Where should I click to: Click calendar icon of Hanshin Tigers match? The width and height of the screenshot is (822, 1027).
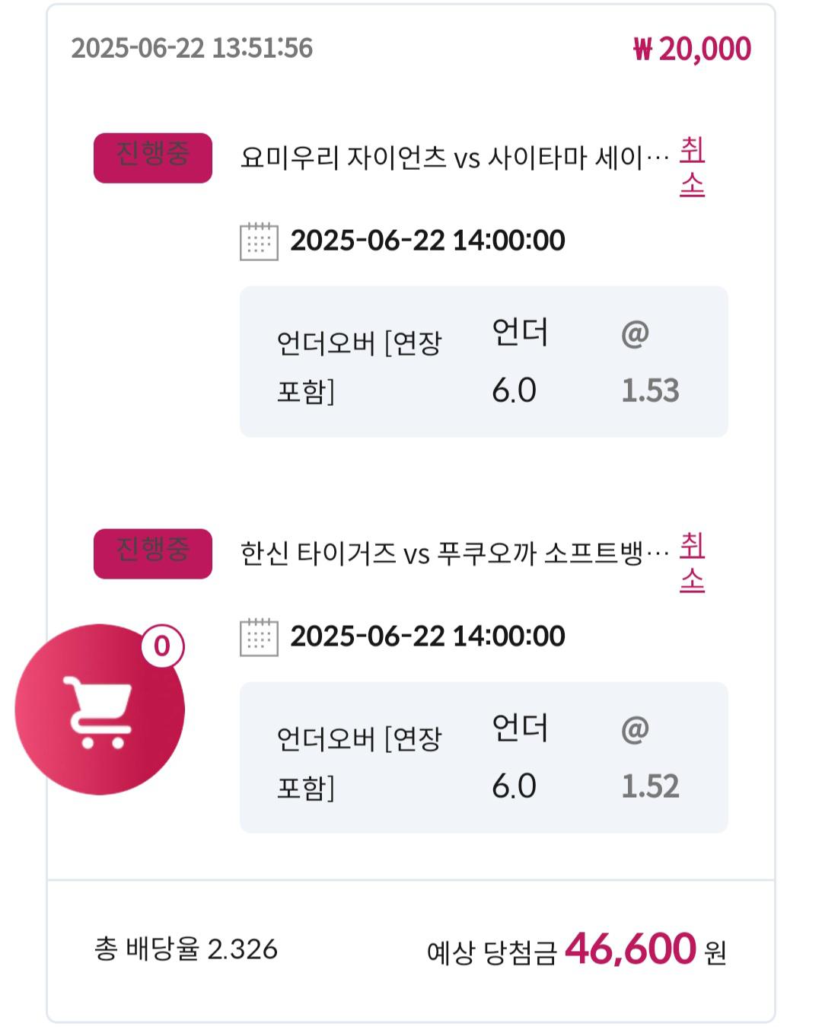259,637
